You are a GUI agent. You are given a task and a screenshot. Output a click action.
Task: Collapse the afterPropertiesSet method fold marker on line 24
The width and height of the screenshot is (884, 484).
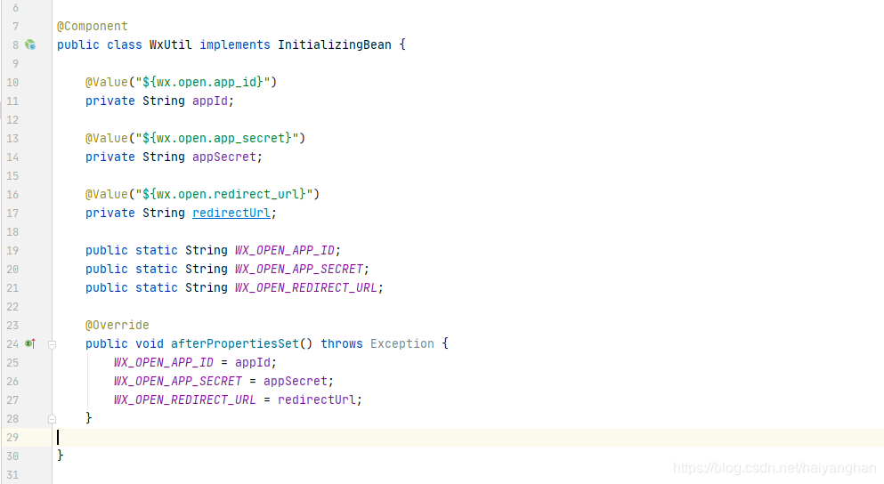(52, 343)
